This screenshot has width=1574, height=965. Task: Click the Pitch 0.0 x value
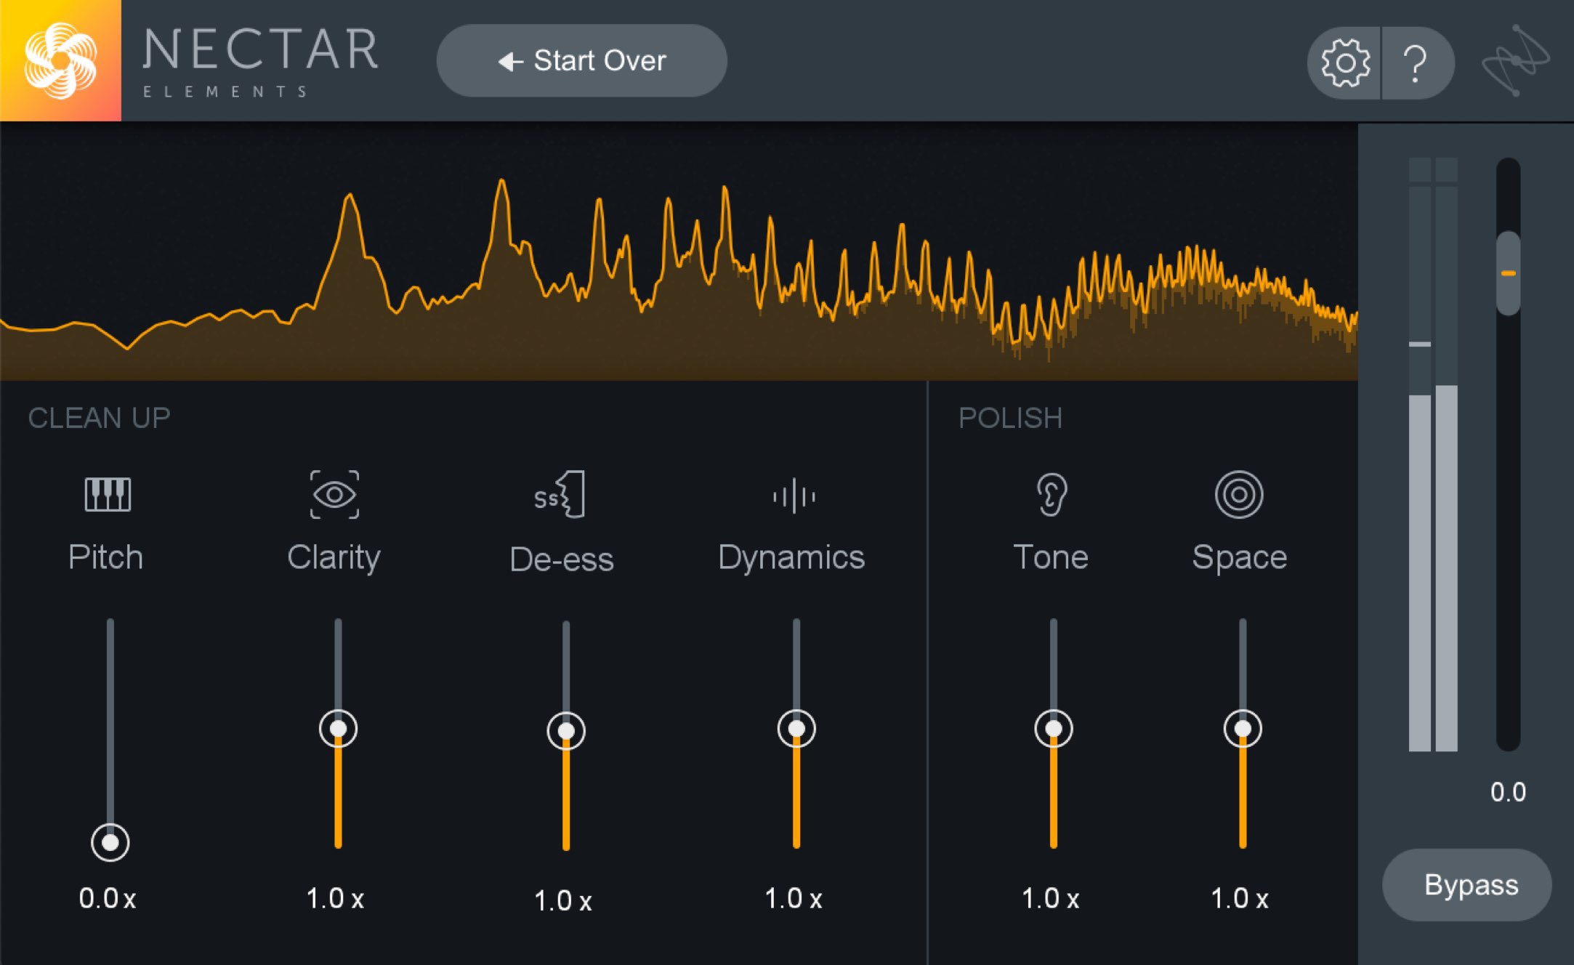click(108, 899)
